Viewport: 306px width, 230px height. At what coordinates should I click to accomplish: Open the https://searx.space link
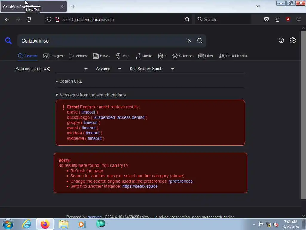[x=140, y=186]
